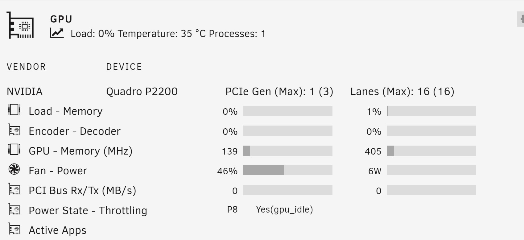Screen dimensions: 524x240
Task: Click the fan icon beside Fan - Power
Action: (14, 170)
